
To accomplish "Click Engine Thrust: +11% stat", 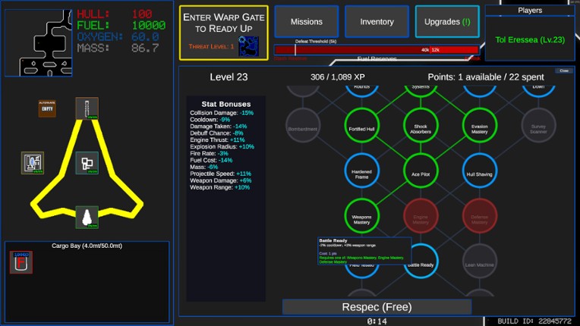I will pos(217,140).
